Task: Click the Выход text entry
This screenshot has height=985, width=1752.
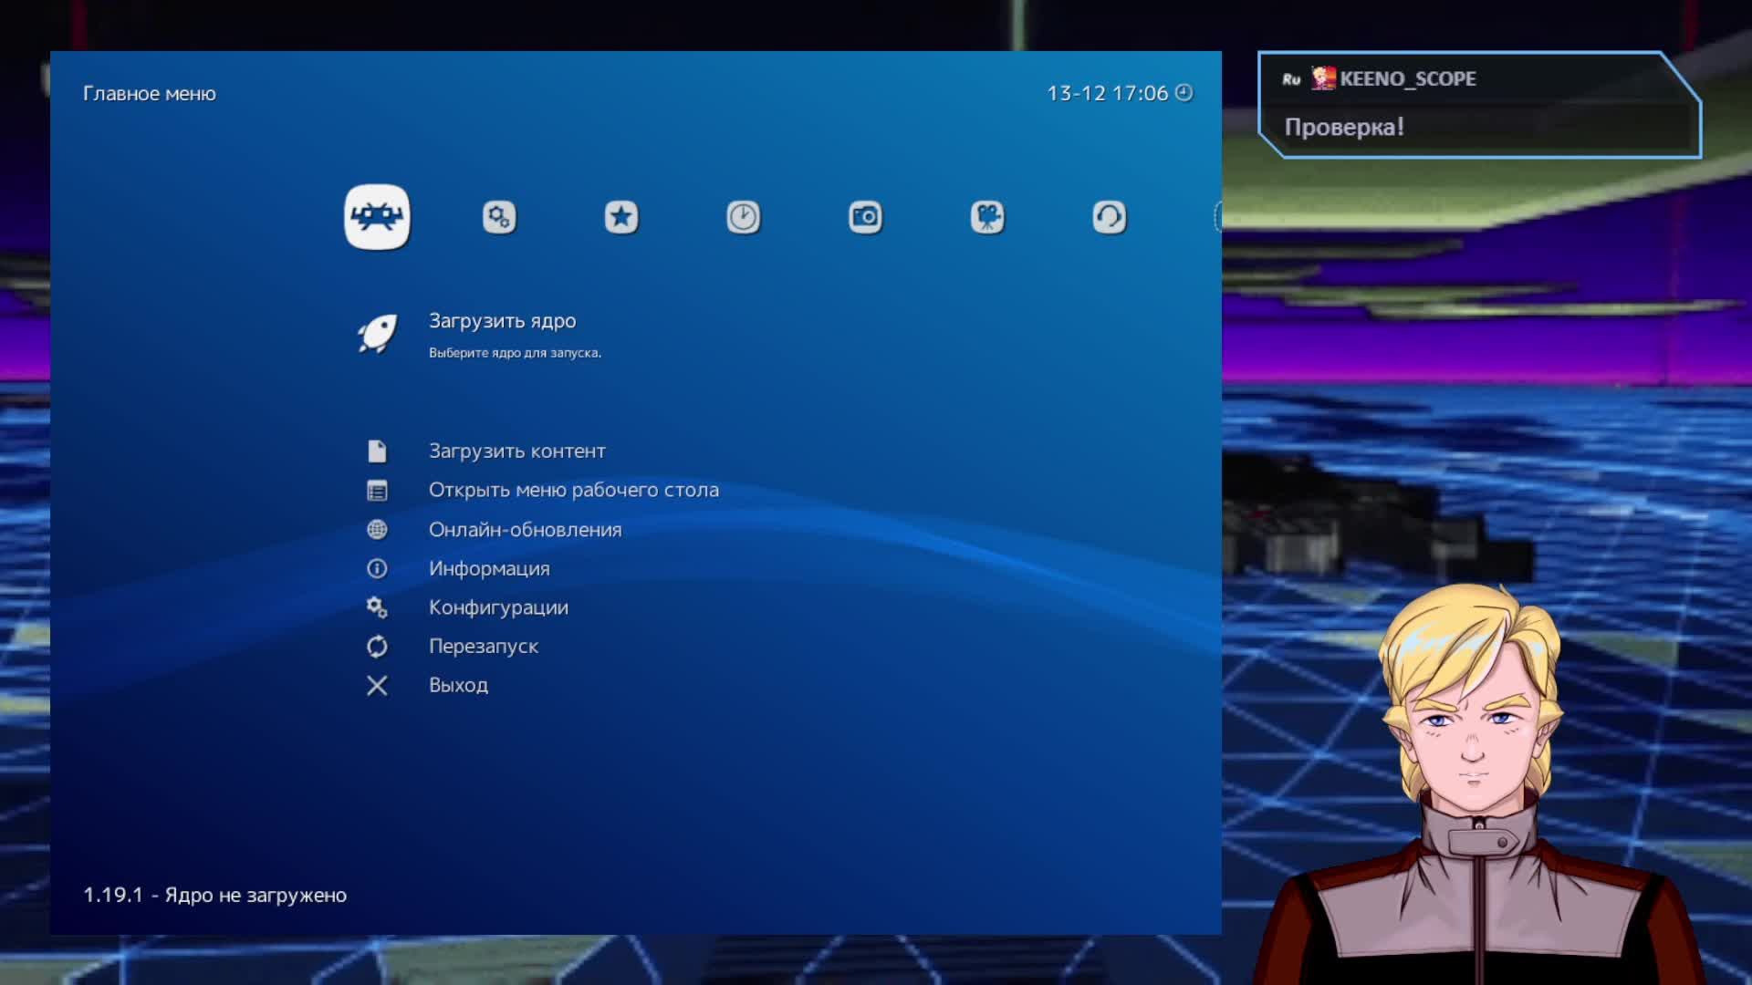Action: pos(458,686)
